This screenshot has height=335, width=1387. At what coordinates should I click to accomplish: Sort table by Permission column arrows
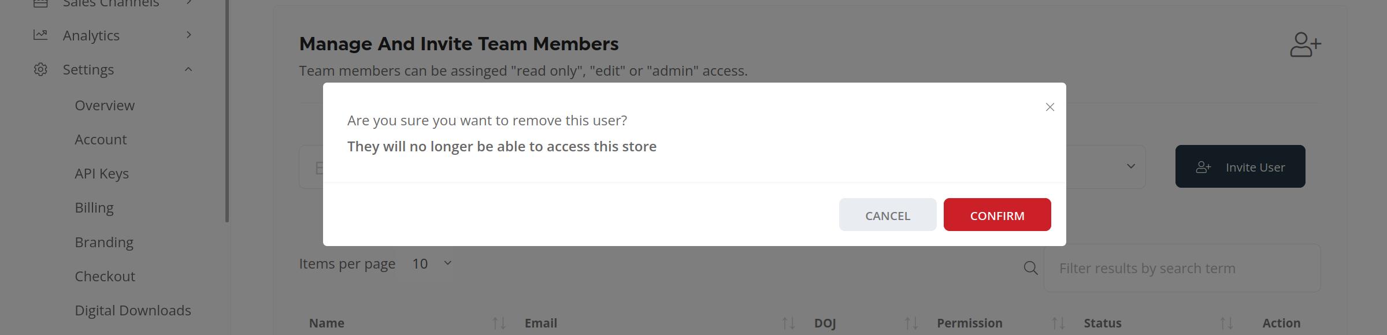click(1058, 323)
